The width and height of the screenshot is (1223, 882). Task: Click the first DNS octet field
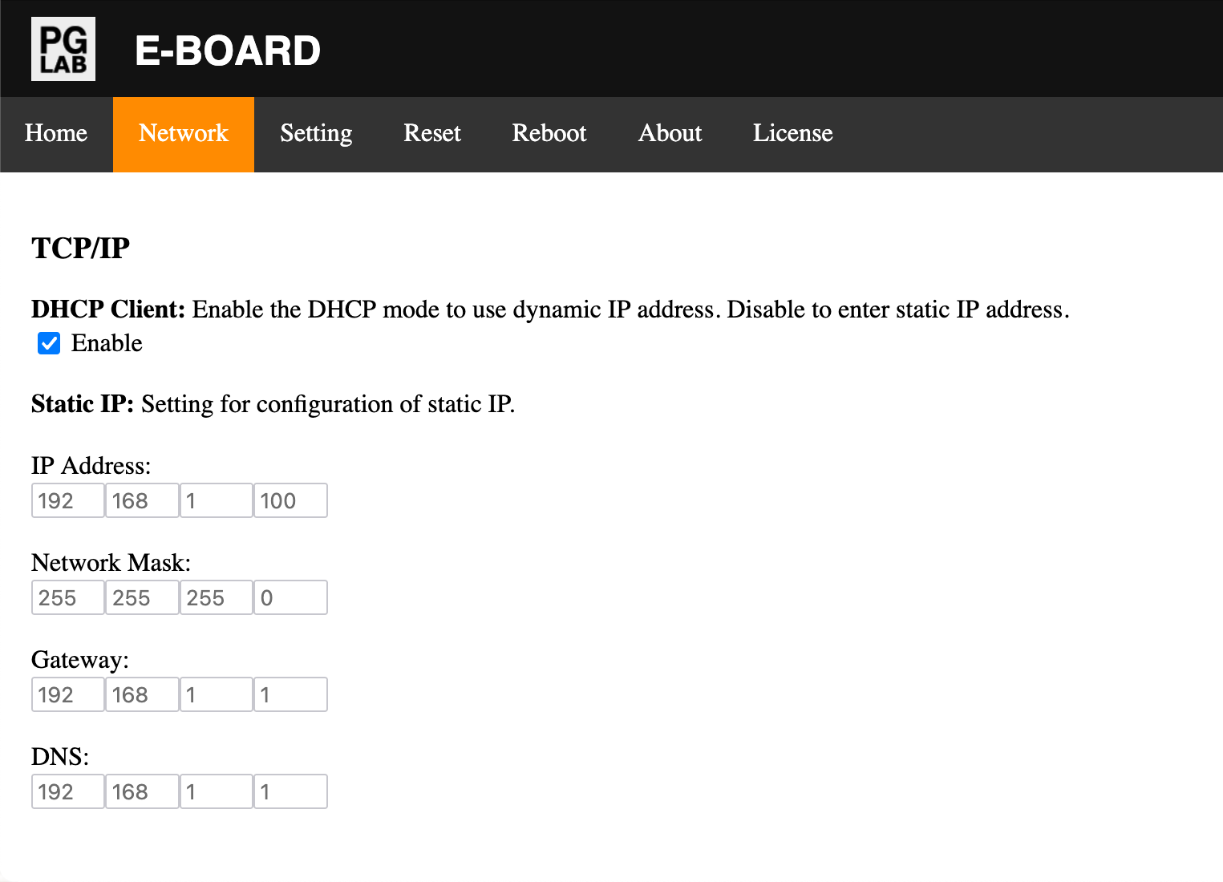point(68,792)
